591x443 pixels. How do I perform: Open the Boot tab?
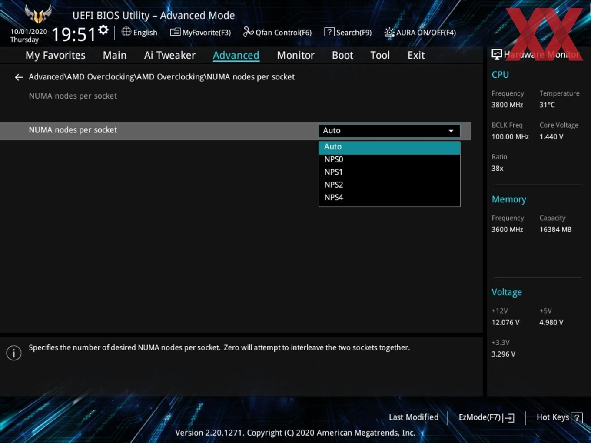tap(342, 55)
